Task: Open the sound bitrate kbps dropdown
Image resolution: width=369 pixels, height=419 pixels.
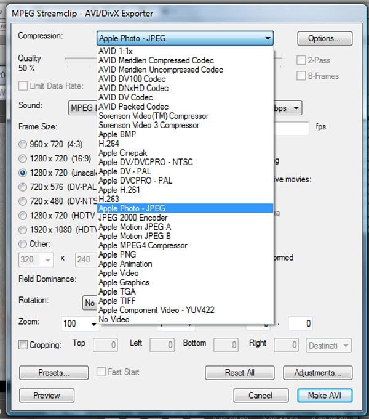Action: click(288, 108)
